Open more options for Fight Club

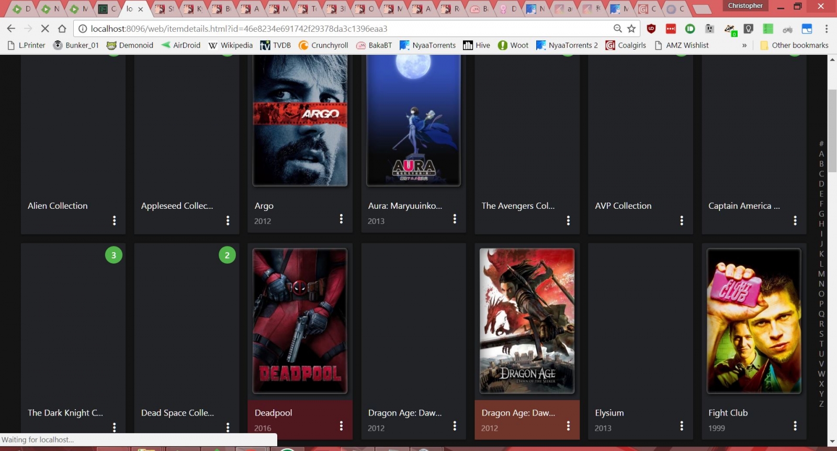pos(795,426)
